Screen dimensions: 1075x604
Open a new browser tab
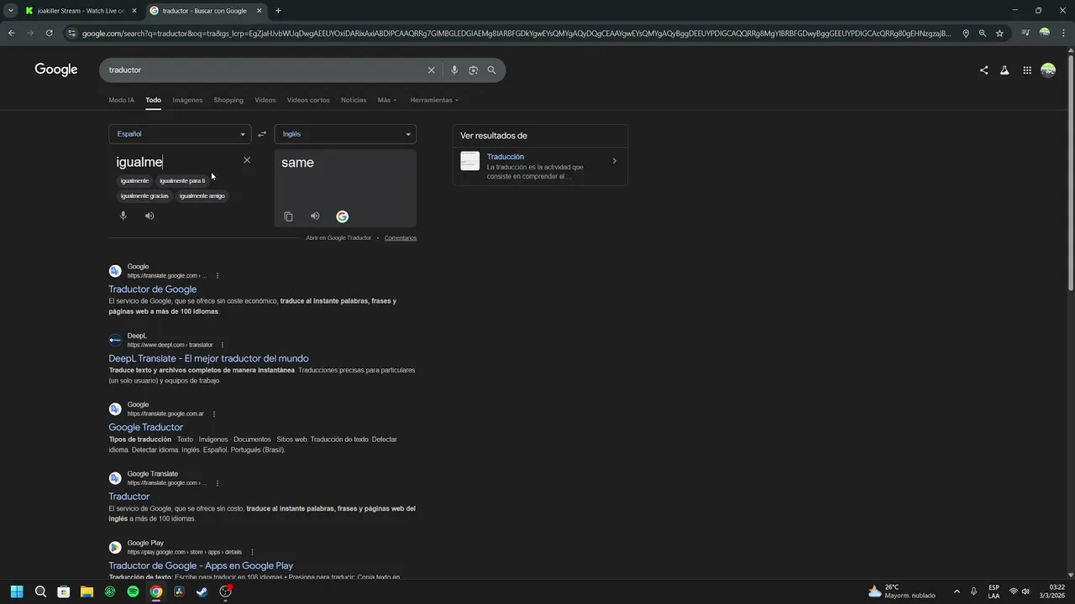pyautogui.click(x=278, y=11)
